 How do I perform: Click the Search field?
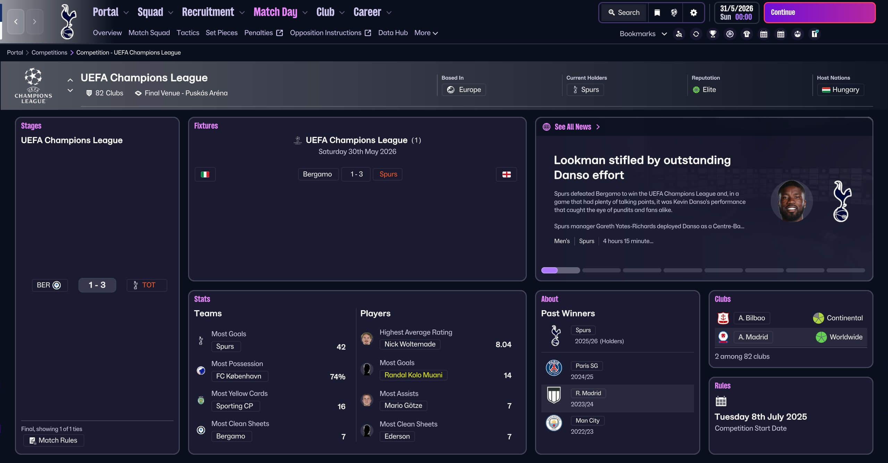pos(624,12)
